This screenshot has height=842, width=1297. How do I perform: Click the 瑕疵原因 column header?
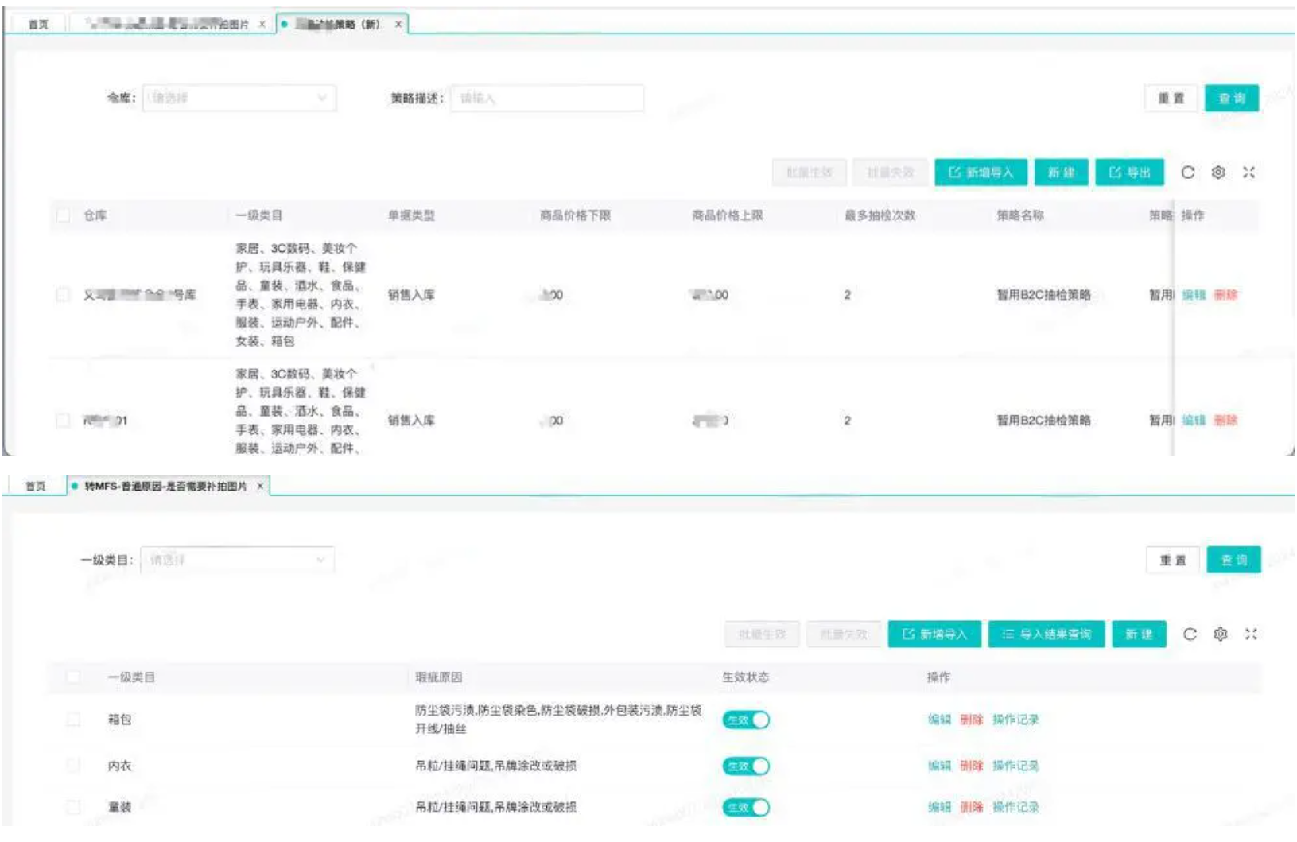coord(438,677)
